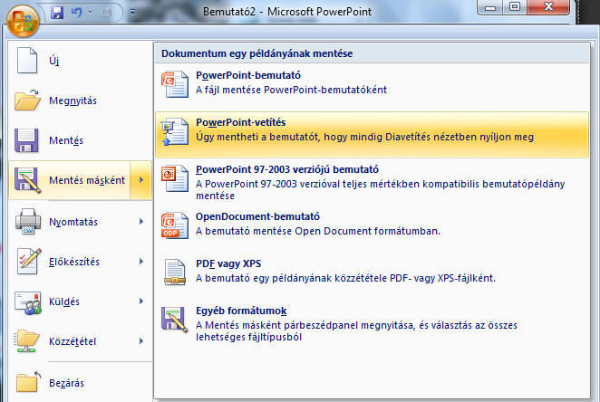Select the OpenDocument-bemutató save option title

click(x=257, y=216)
